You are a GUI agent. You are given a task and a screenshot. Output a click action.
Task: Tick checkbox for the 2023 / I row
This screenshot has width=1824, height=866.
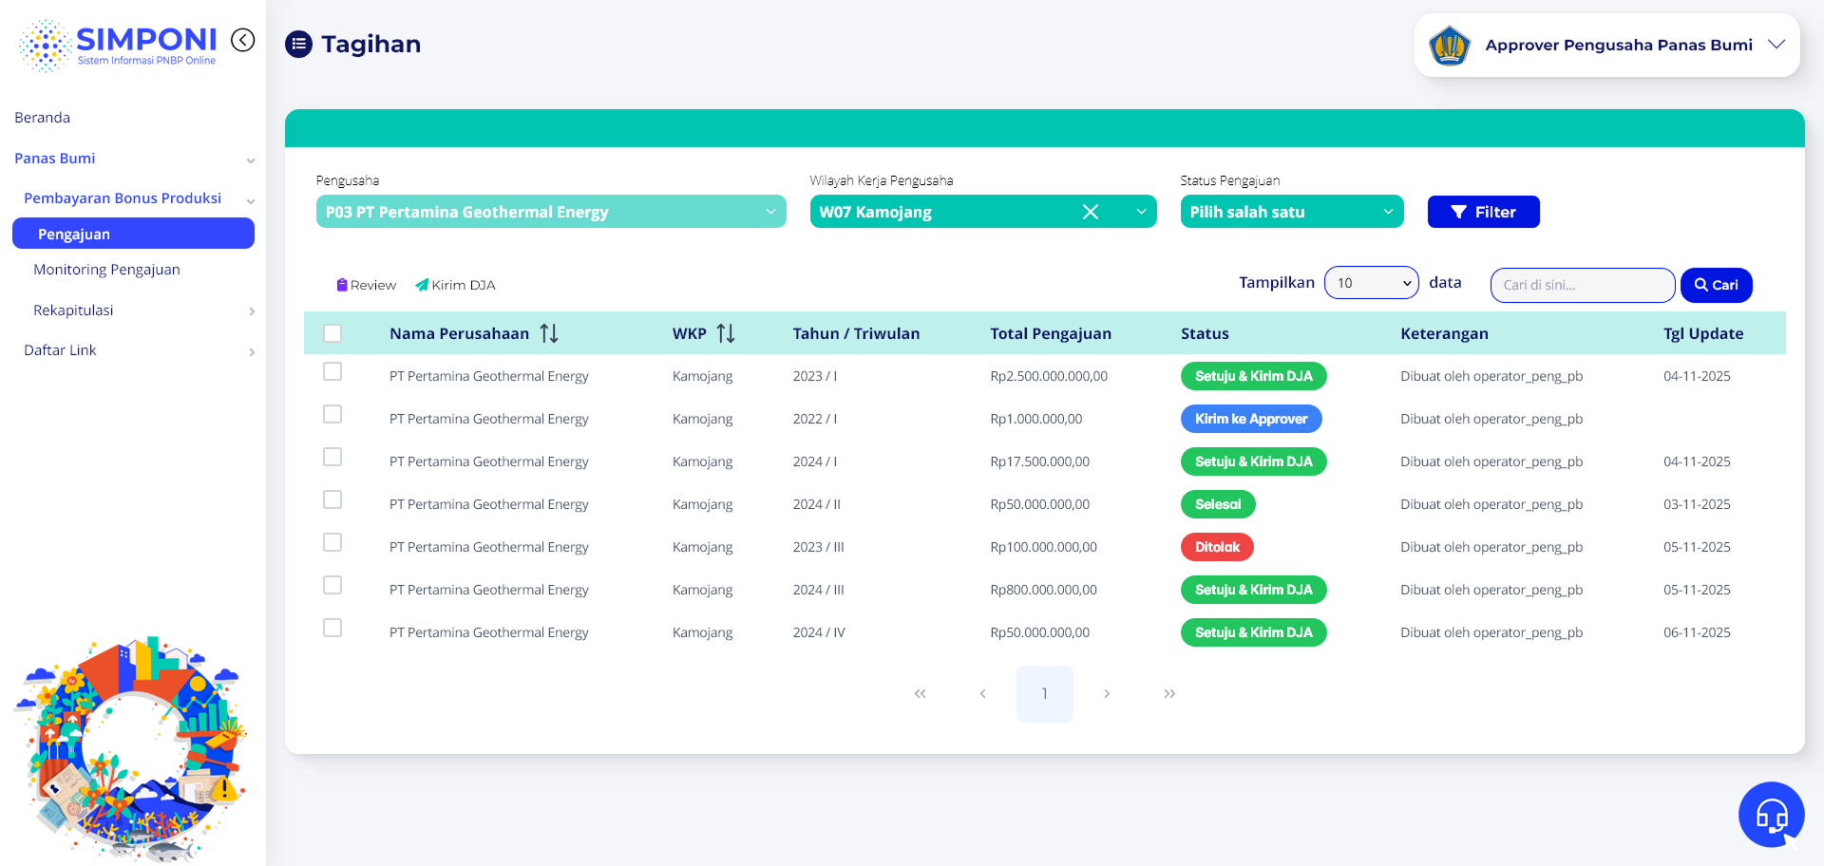(332, 371)
